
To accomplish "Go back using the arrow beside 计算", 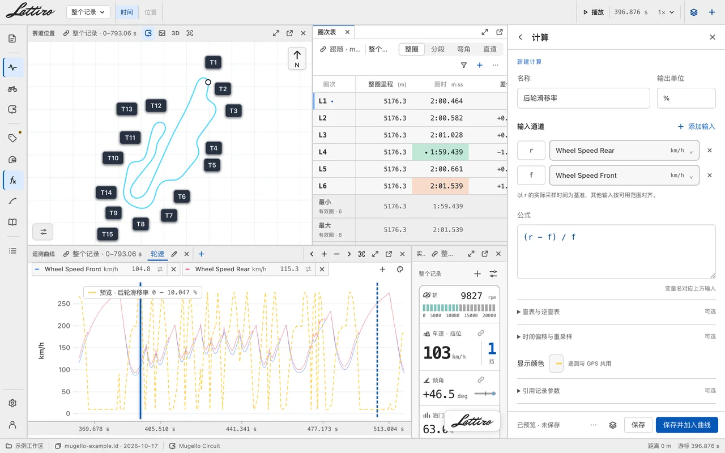I will pos(521,37).
